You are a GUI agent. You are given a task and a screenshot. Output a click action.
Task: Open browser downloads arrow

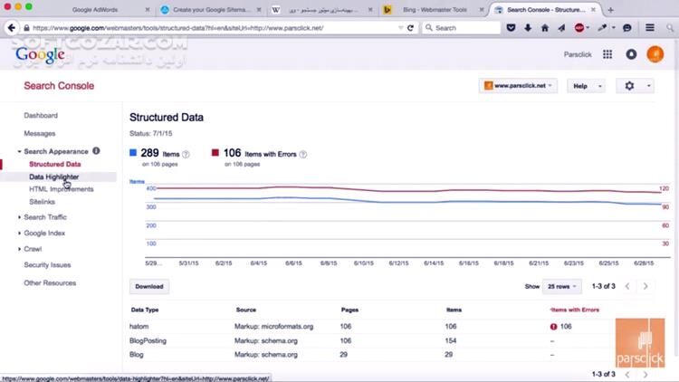[x=529, y=28]
